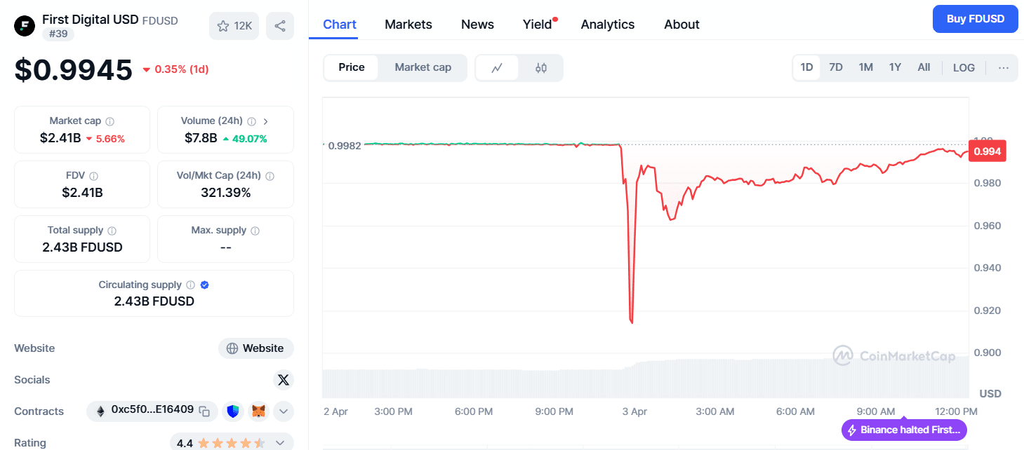This screenshot has height=450, width=1024.
Task: Add FDUSD to watchlist with star icon
Action: [x=234, y=26]
